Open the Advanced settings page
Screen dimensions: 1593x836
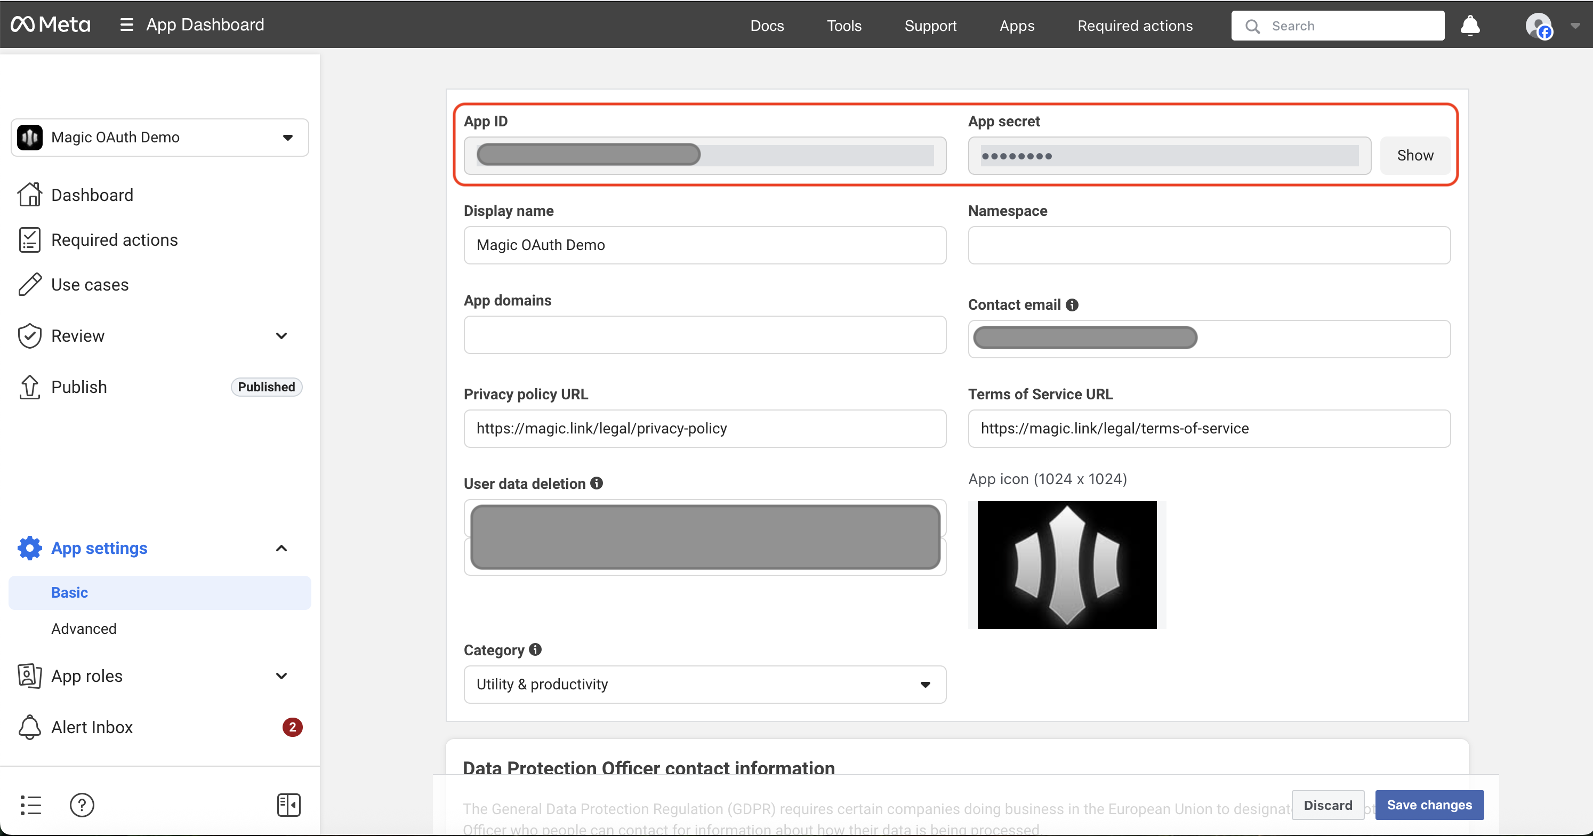pos(84,628)
